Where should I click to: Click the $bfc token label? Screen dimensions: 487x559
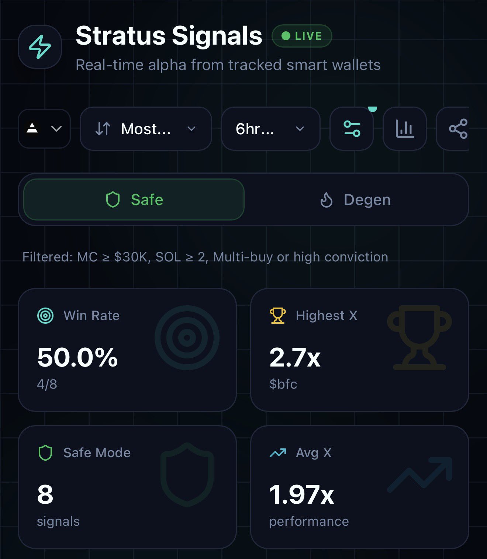pos(283,384)
